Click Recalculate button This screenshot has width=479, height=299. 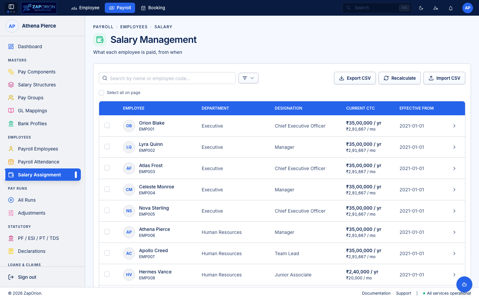coord(399,78)
